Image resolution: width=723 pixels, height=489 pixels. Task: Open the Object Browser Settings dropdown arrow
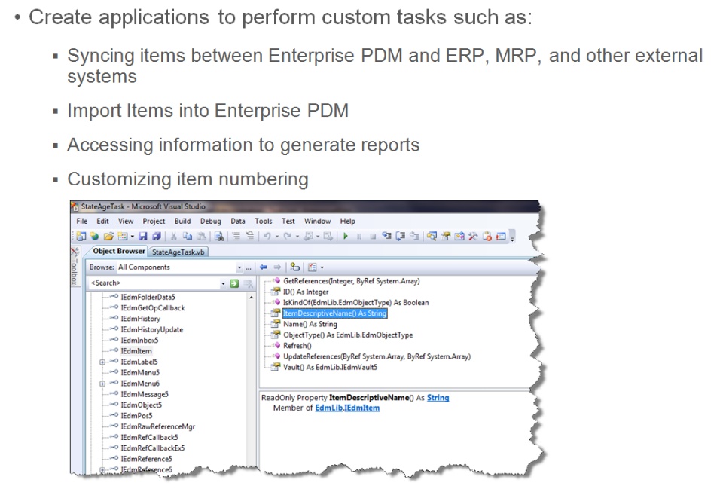[322, 267]
